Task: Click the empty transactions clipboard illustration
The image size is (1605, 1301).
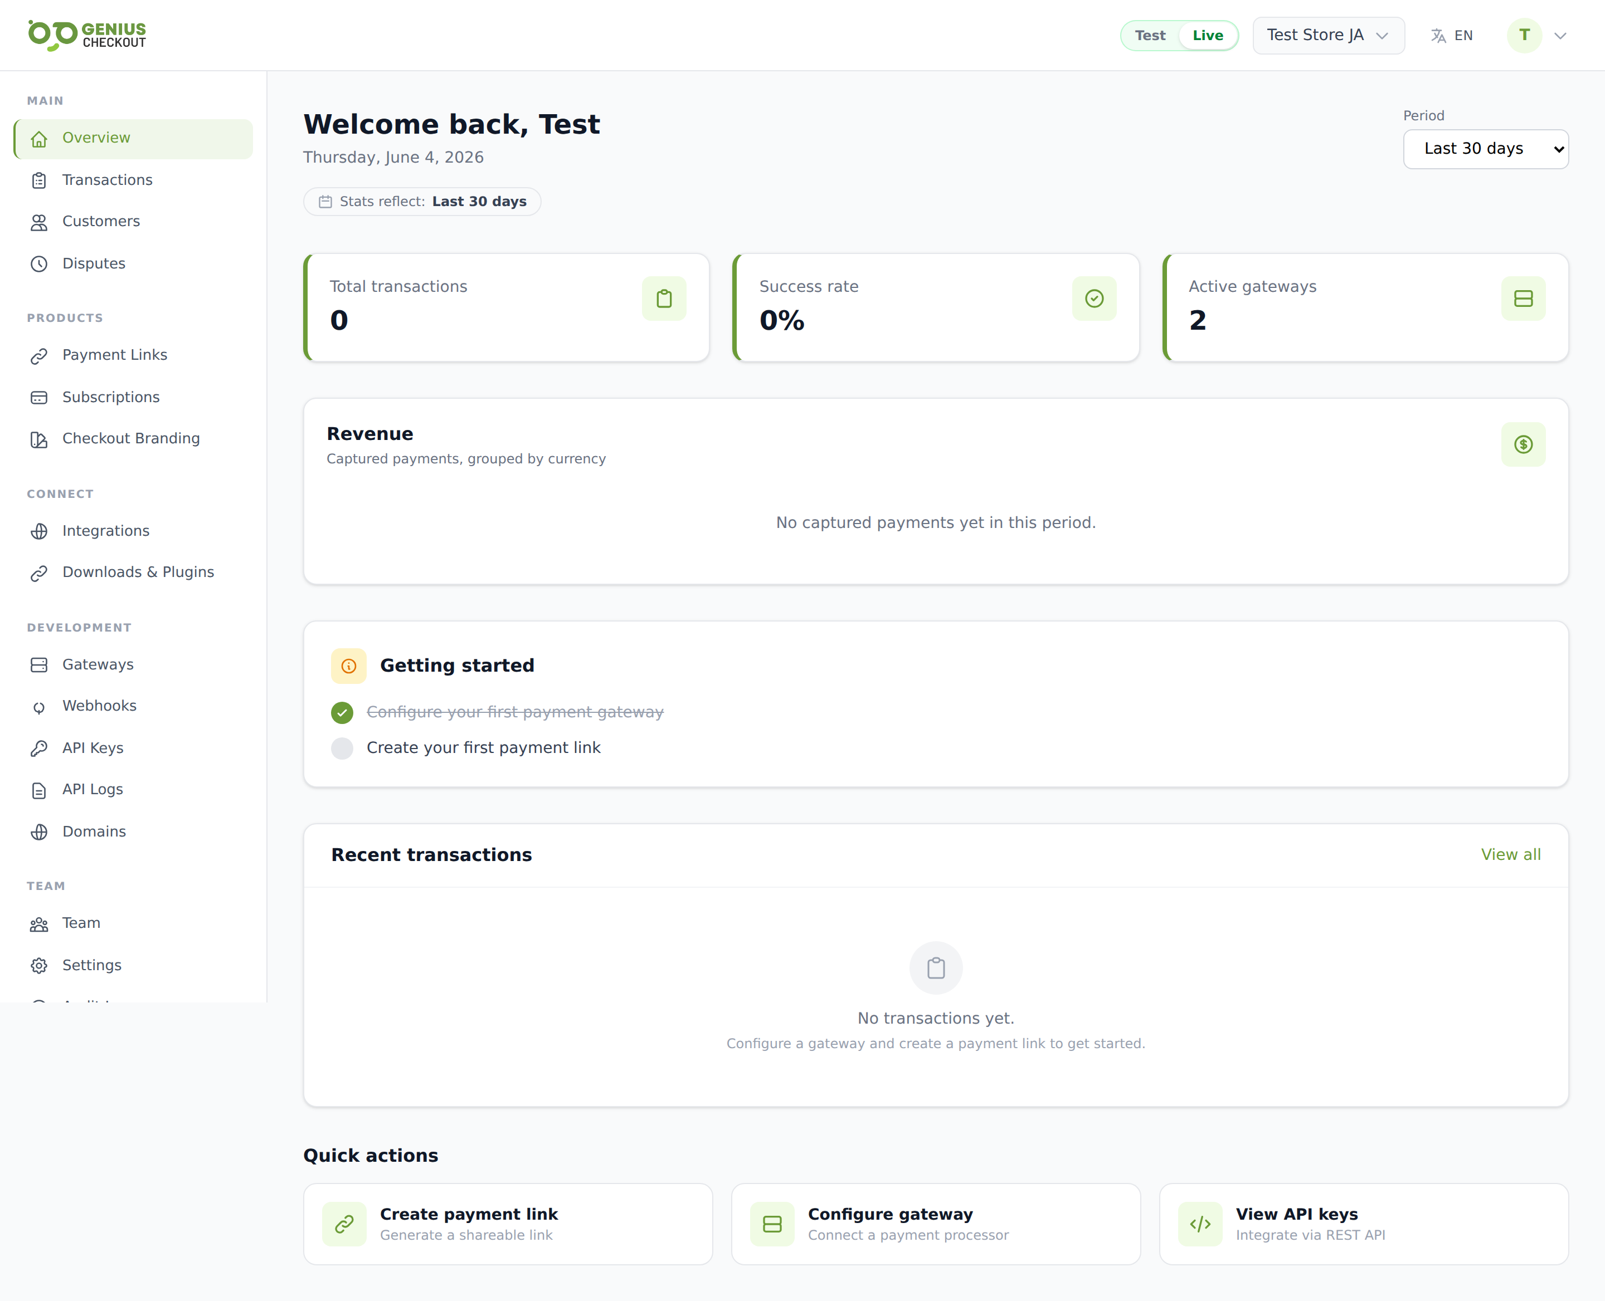Action: 935,967
